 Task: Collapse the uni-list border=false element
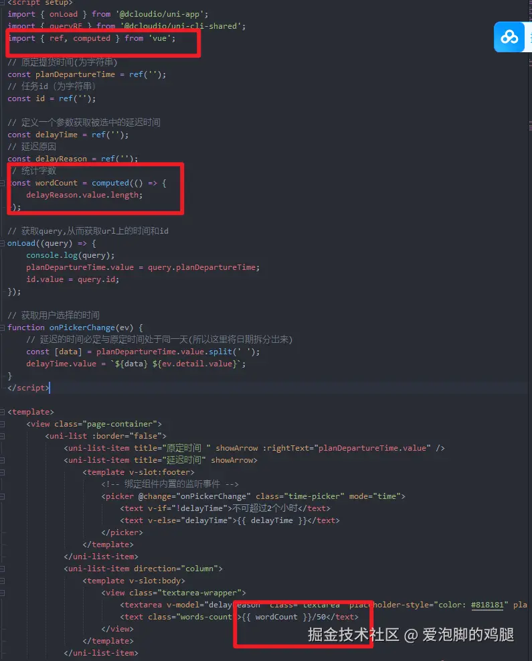[3, 436]
